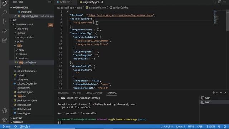Synchronize changes in status bar
This screenshot has width=229, height=129.
[16, 126]
